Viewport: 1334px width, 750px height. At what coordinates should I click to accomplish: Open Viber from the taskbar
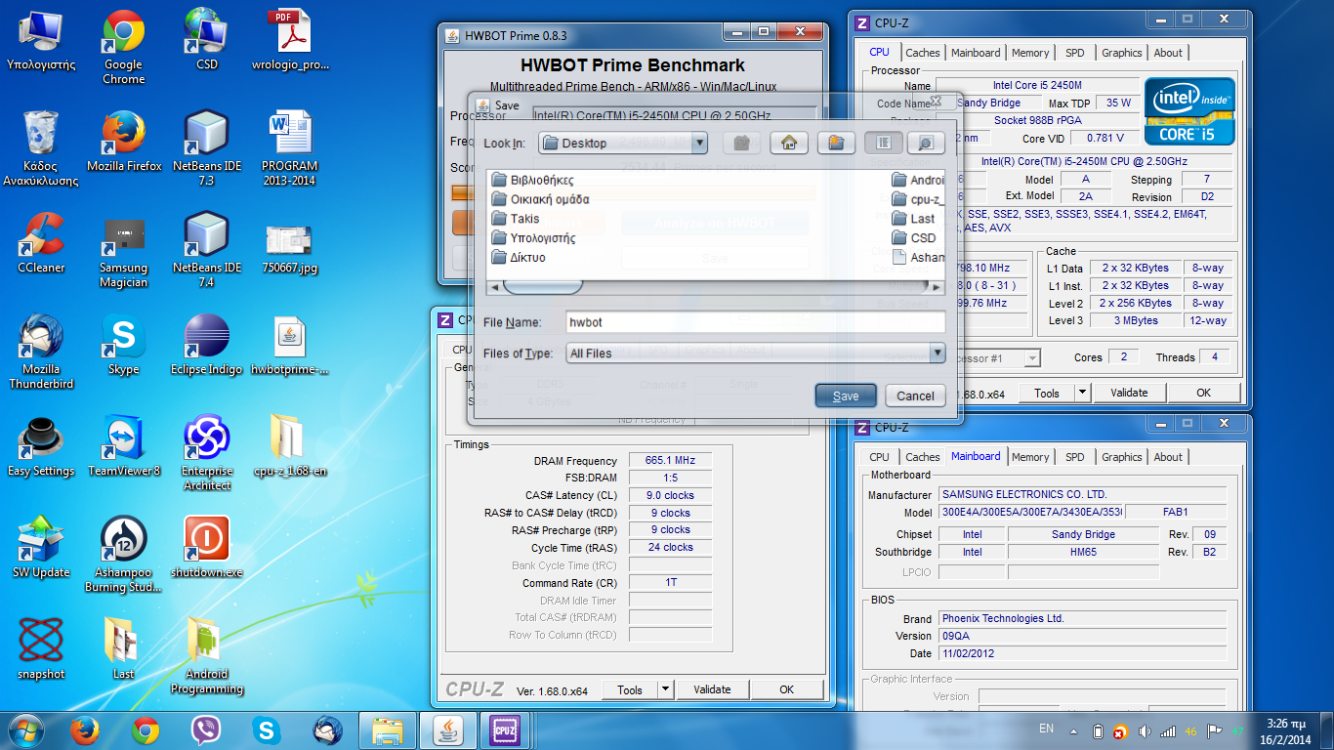(205, 729)
